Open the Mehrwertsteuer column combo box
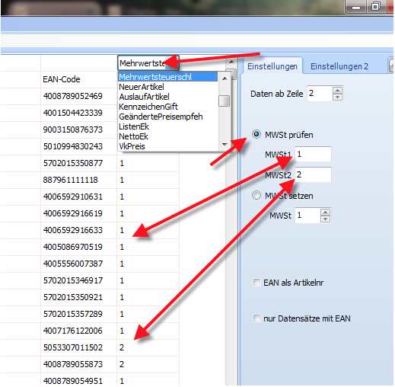 click(x=148, y=63)
